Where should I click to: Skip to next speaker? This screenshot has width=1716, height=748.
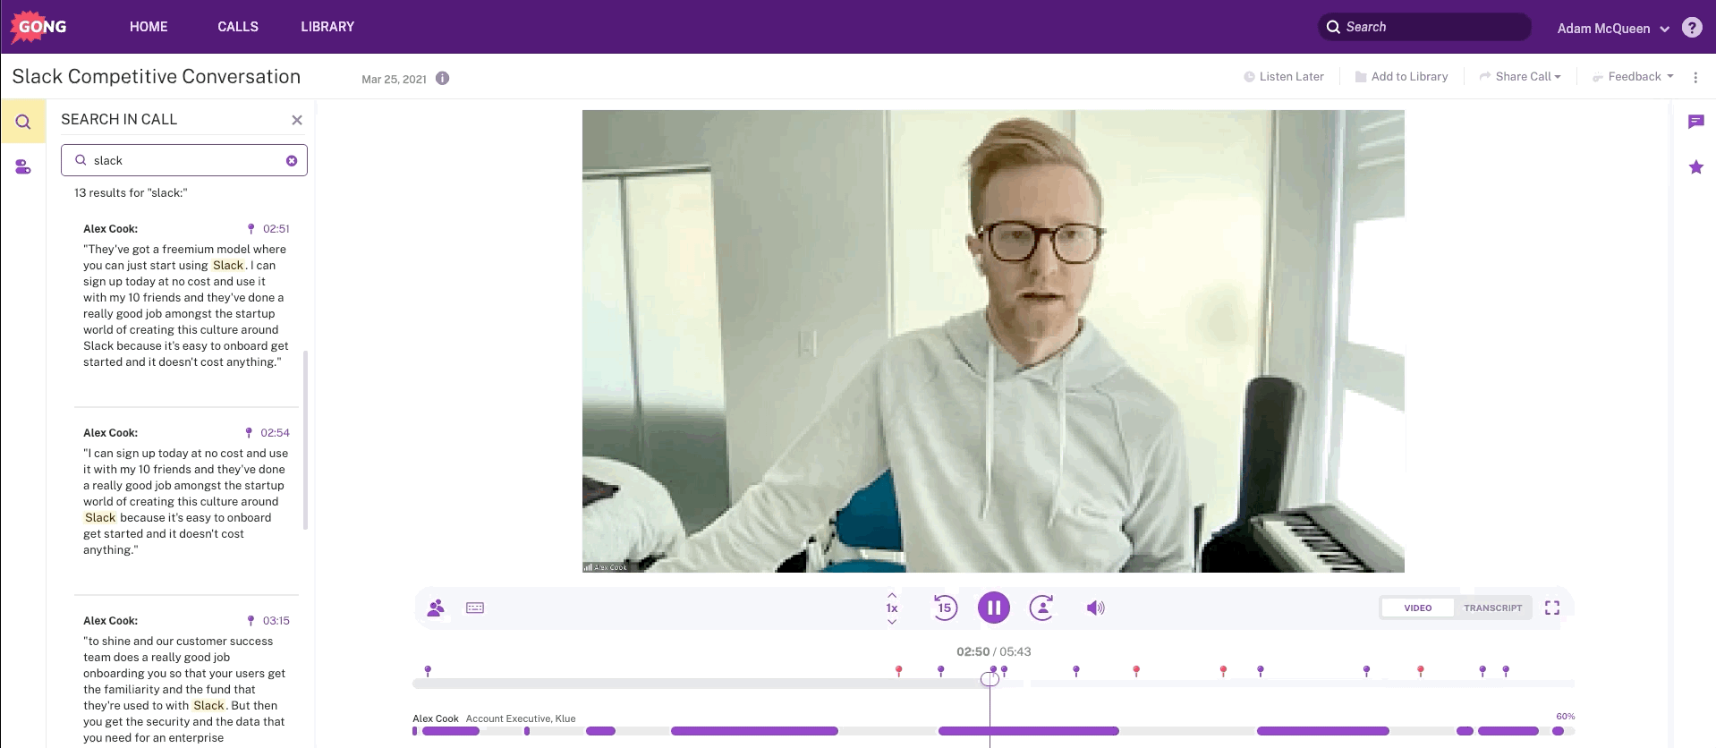click(1041, 608)
